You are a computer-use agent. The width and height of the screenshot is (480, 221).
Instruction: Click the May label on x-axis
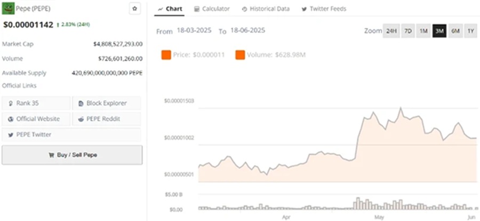click(380, 217)
